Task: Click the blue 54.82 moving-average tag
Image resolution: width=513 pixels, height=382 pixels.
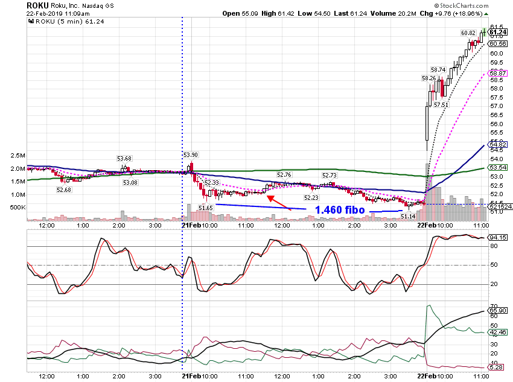Action: [498, 145]
